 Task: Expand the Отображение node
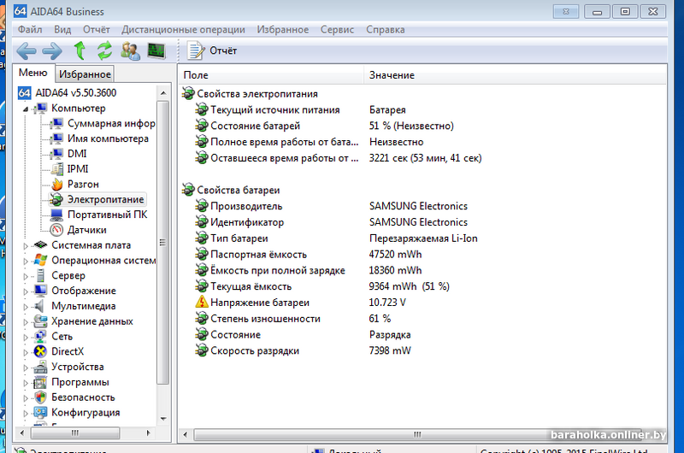pyautogui.click(x=26, y=291)
